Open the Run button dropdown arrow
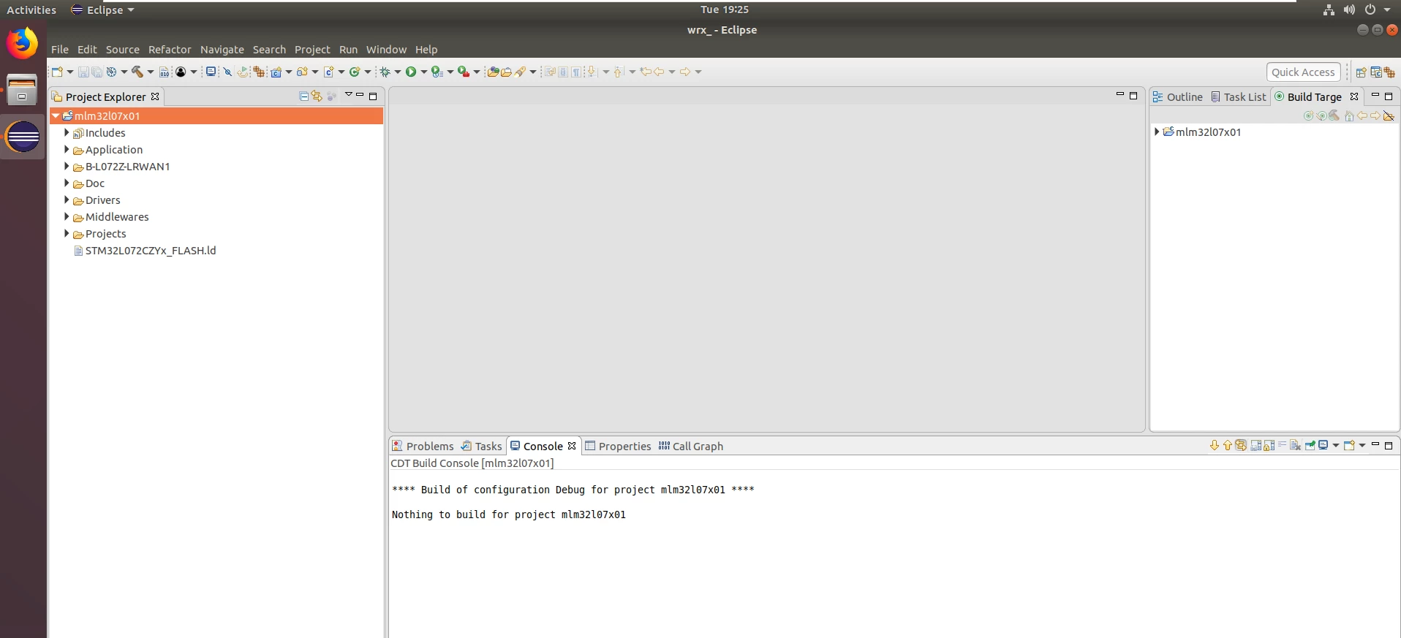Image resolution: width=1401 pixels, height=638 pixels. [x=423, y=72]
